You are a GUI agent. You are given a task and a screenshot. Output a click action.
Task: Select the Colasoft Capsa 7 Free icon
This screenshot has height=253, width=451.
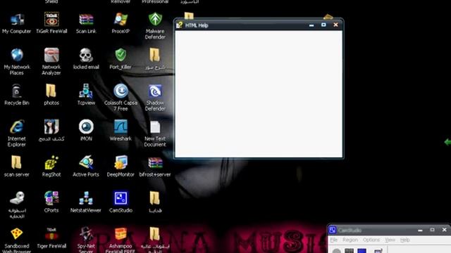(x=121, y=91)
